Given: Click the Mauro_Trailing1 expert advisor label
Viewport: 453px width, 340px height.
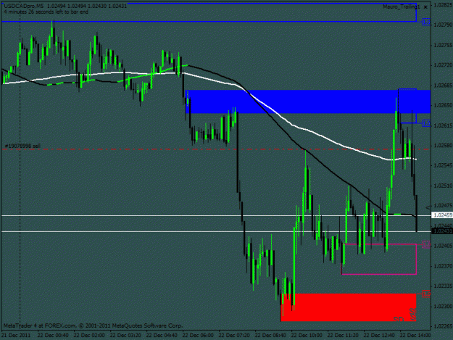Looking at the screenshot, I should (x=401, y=7).
